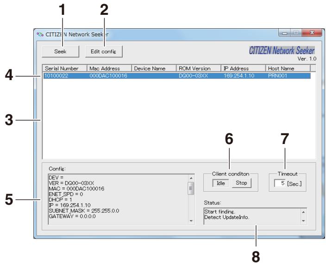The image size is (326, 263).
Task: Click ROM version DQ00-03XX cell
Action: coord(194,75)
